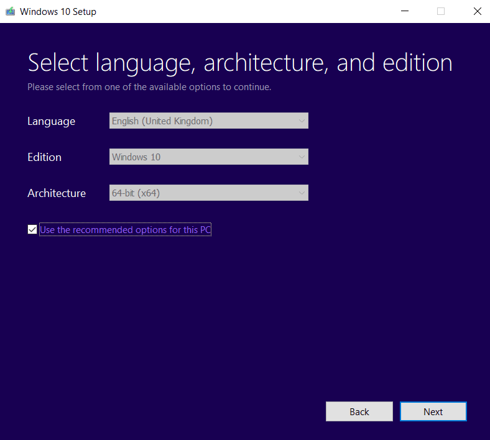Open the Language dropdown
This screenshot has height=440, width=490.
click(x=209, y=121)
